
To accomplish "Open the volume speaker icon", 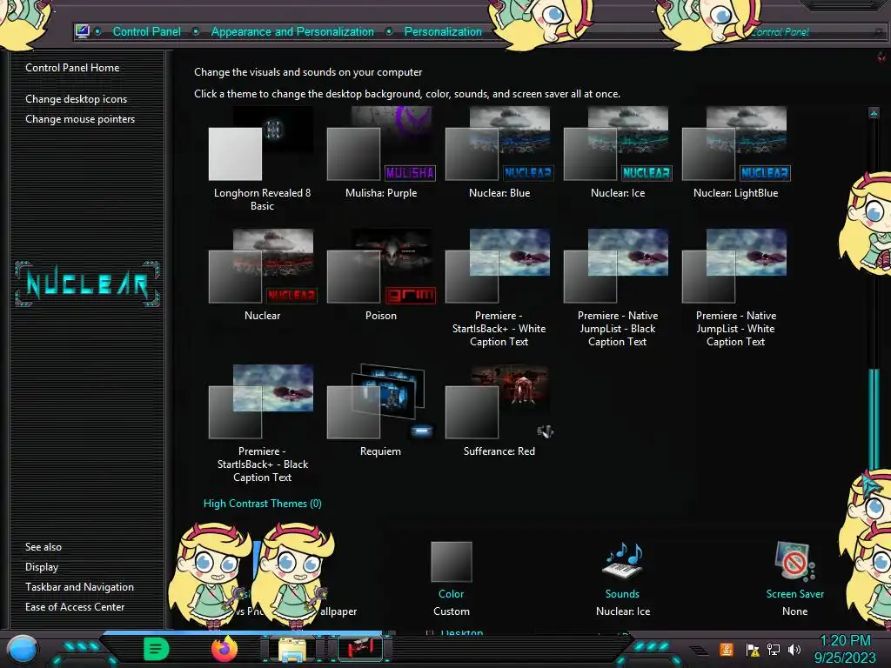I will [x=794, y=649].
